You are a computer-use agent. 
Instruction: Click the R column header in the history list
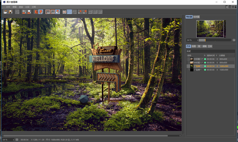(x=204, y=55)
